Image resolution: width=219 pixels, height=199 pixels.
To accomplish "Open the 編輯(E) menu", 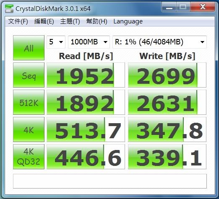I will (x=44, y=21).
